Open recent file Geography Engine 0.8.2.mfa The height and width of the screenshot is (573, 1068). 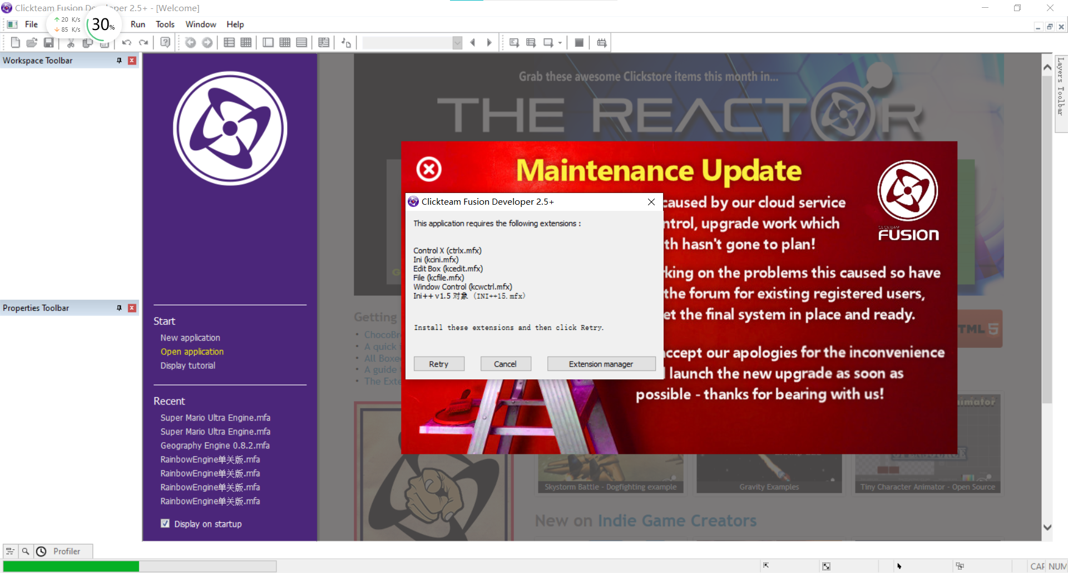click(x=215, y=446)
